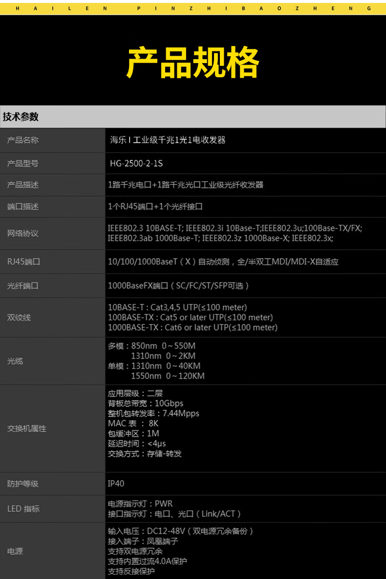Screen dimensions: 386x579
Task: Select 交换方式：存储-转发 line
Action: click(x=145, y=453)
